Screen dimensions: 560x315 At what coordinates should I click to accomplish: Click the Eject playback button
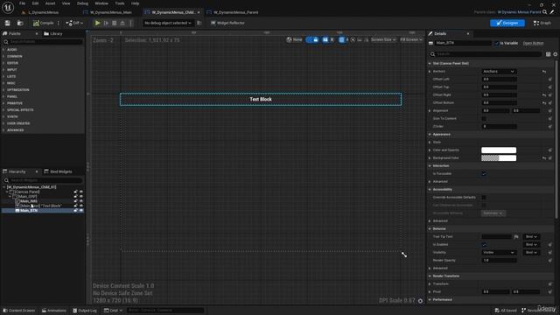click(122, 24)
